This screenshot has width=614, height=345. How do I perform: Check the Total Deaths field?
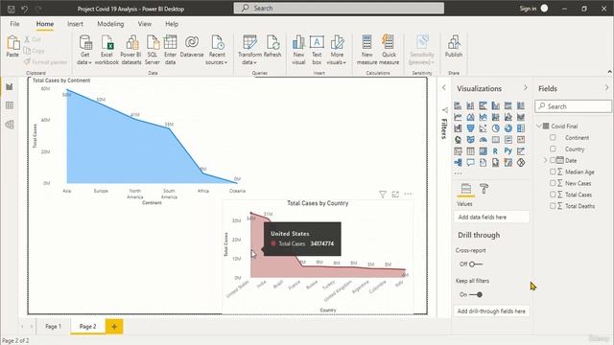coord(553,206)
